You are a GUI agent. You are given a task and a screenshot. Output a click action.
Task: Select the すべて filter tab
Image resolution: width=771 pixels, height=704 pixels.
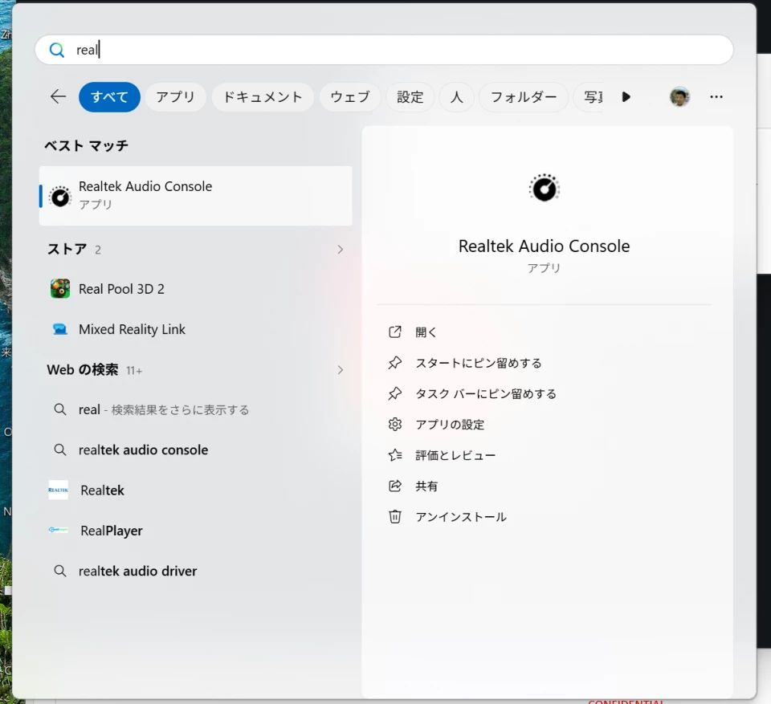click(109, 97)
